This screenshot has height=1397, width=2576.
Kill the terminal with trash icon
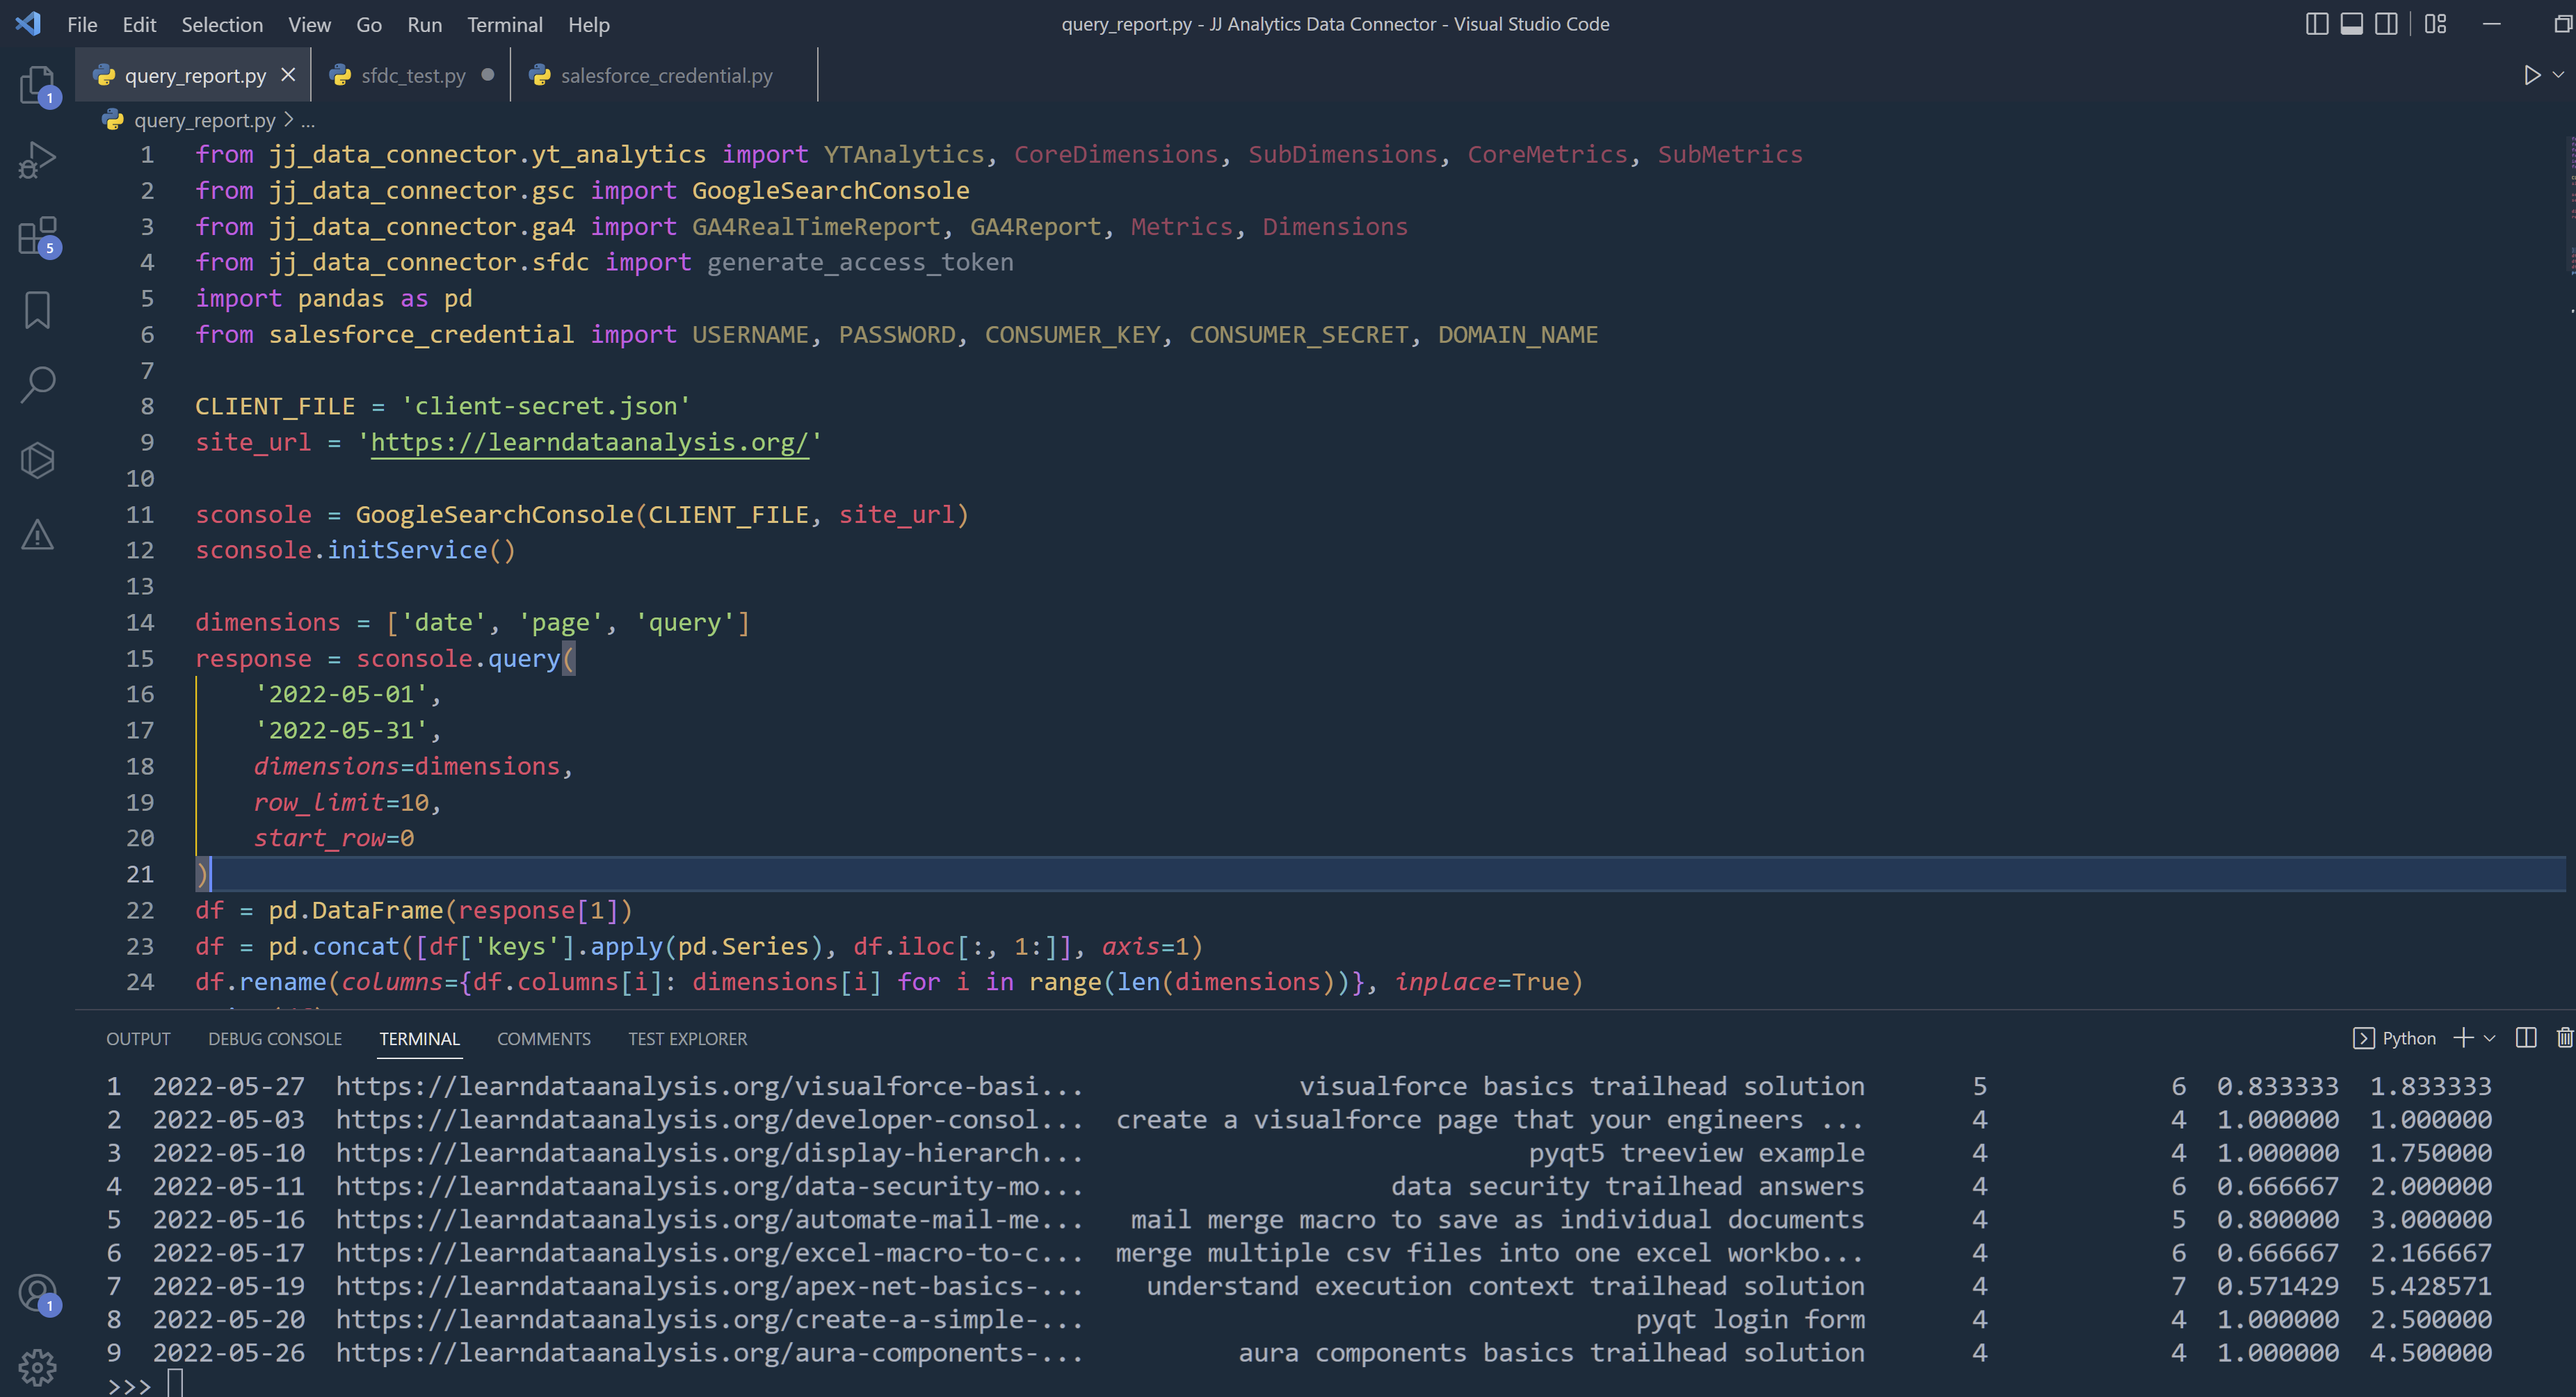point(2564,1038)
